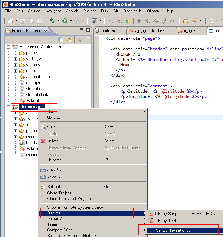Open the Source menu

click(34, 11)
